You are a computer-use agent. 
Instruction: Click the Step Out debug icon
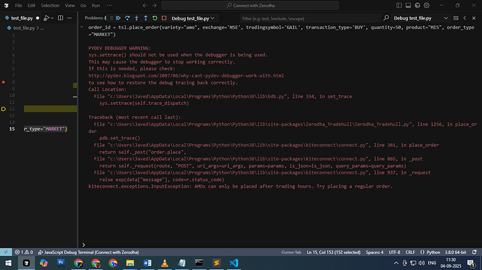pos(146,18)
